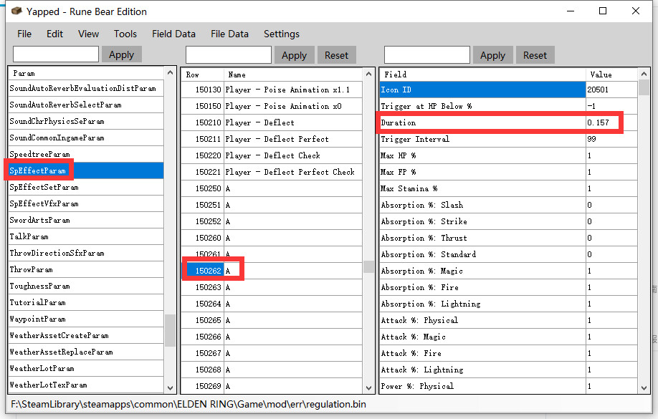Open the Field Data menu

(173, 34)
